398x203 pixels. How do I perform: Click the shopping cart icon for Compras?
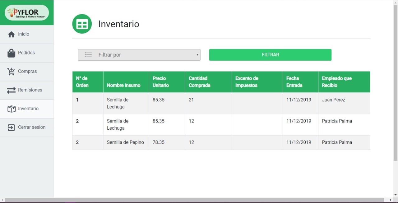(11, 71)
